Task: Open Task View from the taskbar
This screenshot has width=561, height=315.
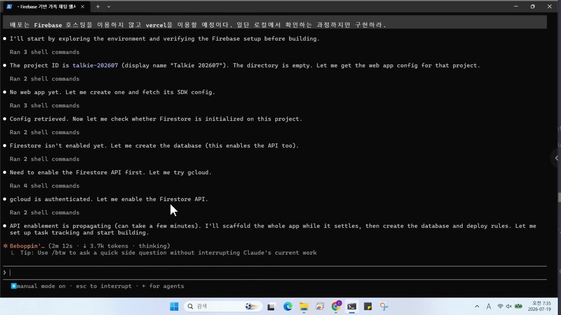Action: [x=271, y=307]
